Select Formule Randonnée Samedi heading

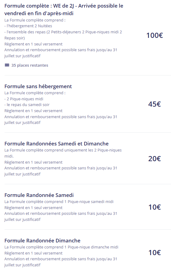39,195
